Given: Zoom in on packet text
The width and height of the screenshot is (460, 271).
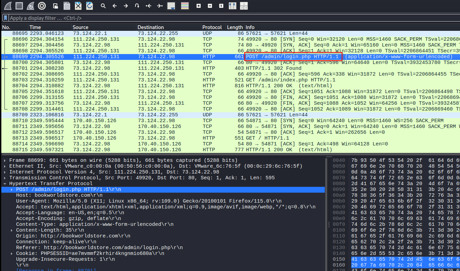Looking at the screenshot, I should coord(199,6).
